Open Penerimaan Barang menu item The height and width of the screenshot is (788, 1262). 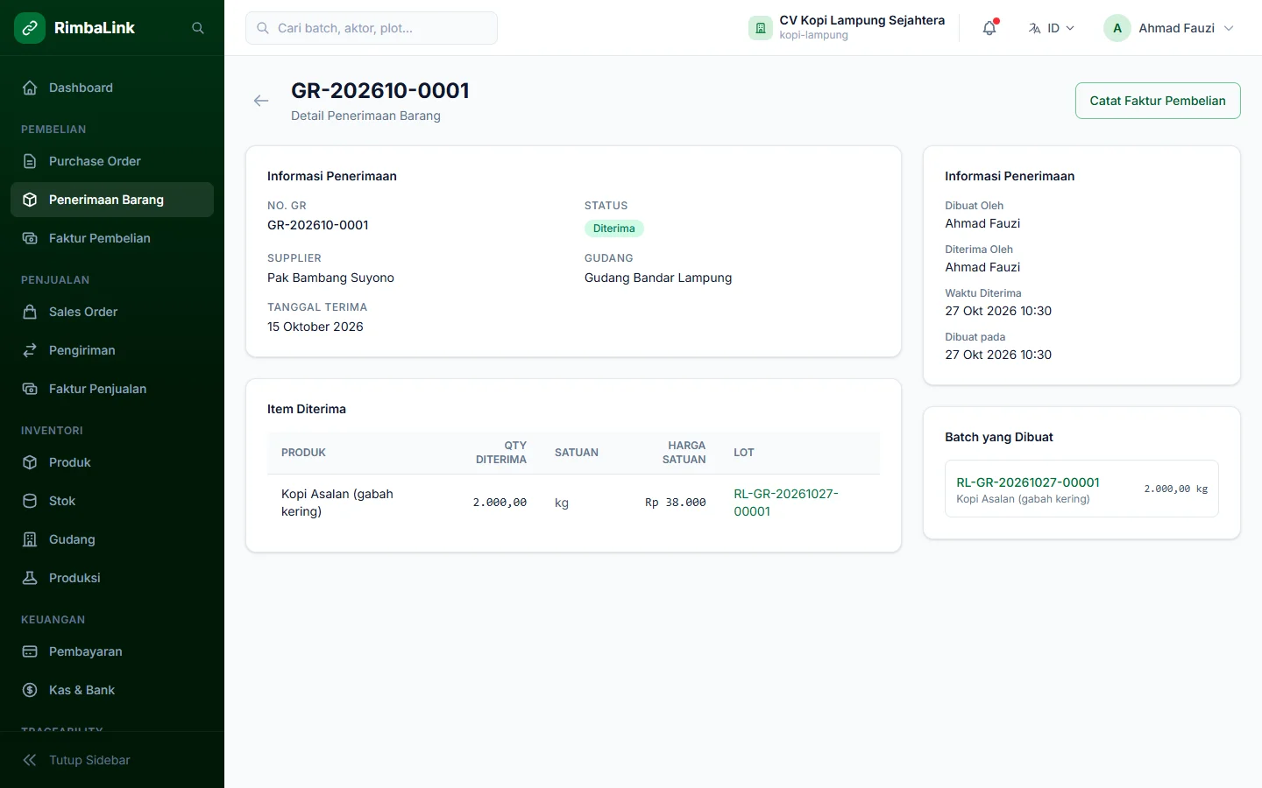point(112,200)
